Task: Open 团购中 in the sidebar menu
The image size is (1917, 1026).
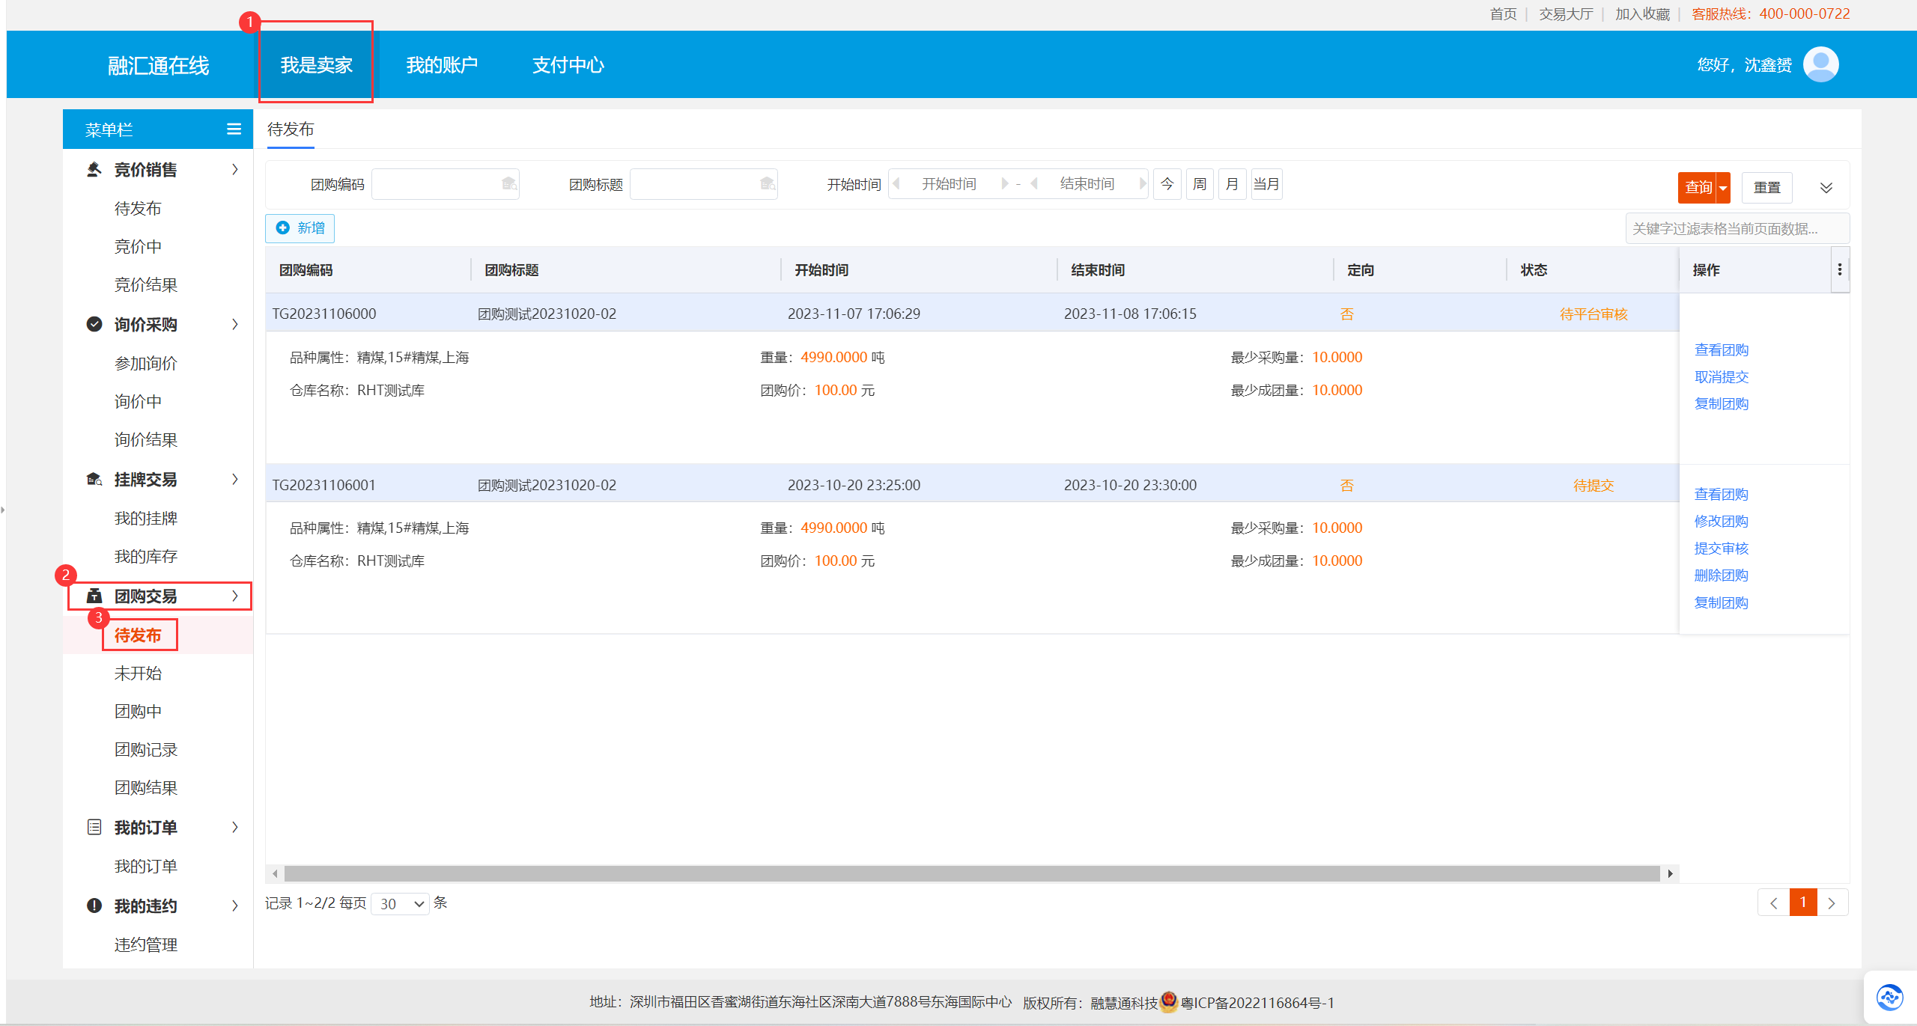Action: click(138, 711)
